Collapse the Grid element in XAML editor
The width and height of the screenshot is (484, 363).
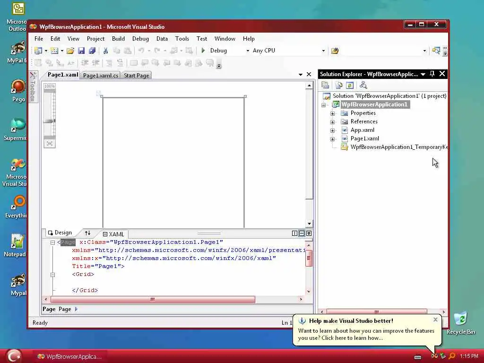point(53,275)
